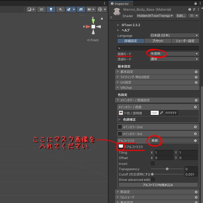203x203 pixels.
Task: Expand the VRChat section
Action: [157, 88]
